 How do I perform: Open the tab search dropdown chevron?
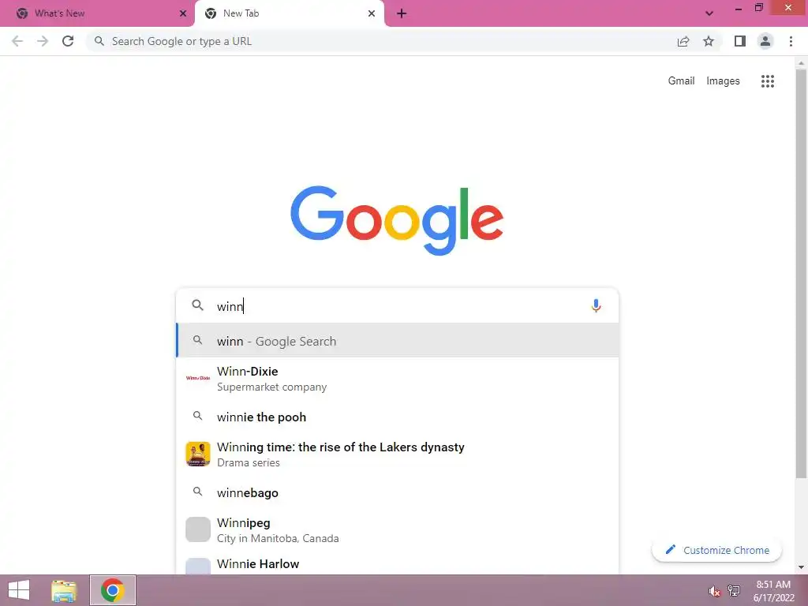709,13
